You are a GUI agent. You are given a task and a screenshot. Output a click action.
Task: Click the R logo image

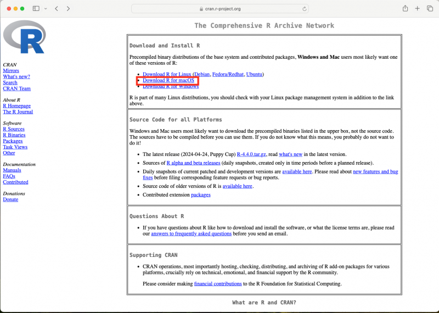24,37
